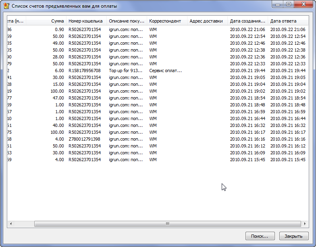Select the row with amount 0.90
This screenshot has width=316, height=247.
(158, 29)
